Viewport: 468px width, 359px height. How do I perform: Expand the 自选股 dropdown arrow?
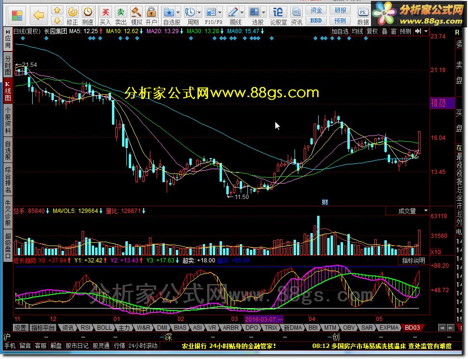(x=178, y=12)
